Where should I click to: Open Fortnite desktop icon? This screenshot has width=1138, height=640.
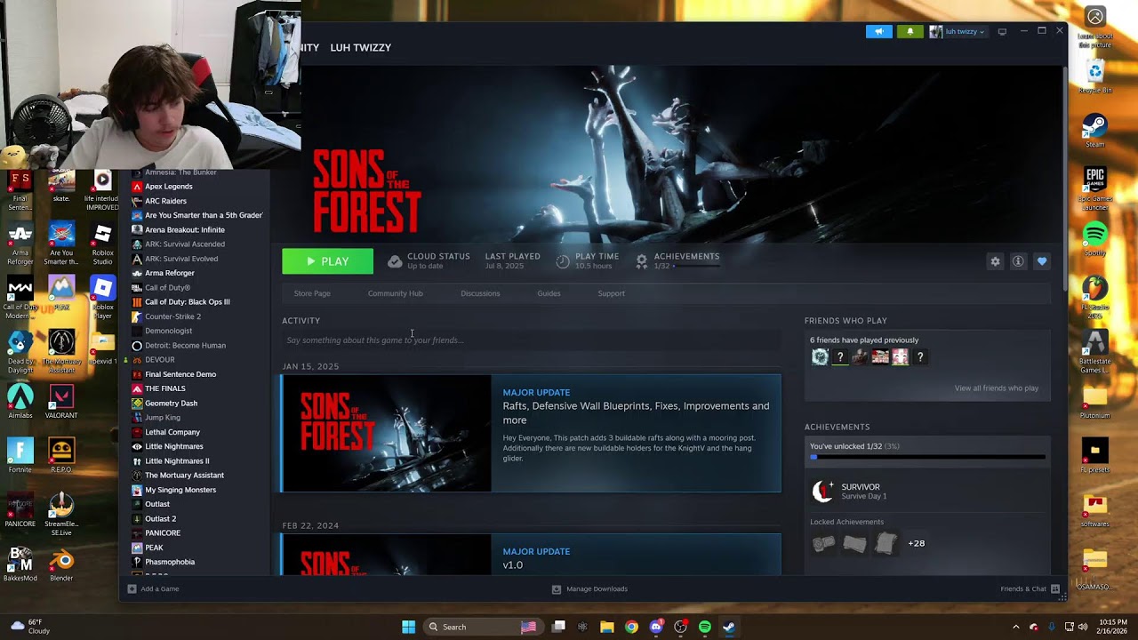[x=20, y=454]
